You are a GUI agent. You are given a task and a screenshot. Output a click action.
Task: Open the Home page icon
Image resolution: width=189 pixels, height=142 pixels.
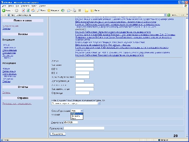(x=33, y=11)
